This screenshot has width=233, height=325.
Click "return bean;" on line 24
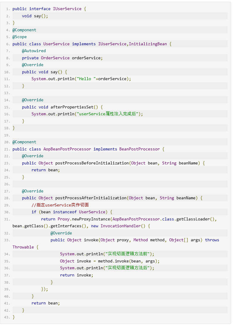coord(46,170)
